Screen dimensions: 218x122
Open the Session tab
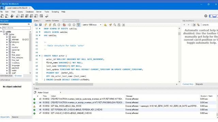pyautogui.click(x=15, y=117)
